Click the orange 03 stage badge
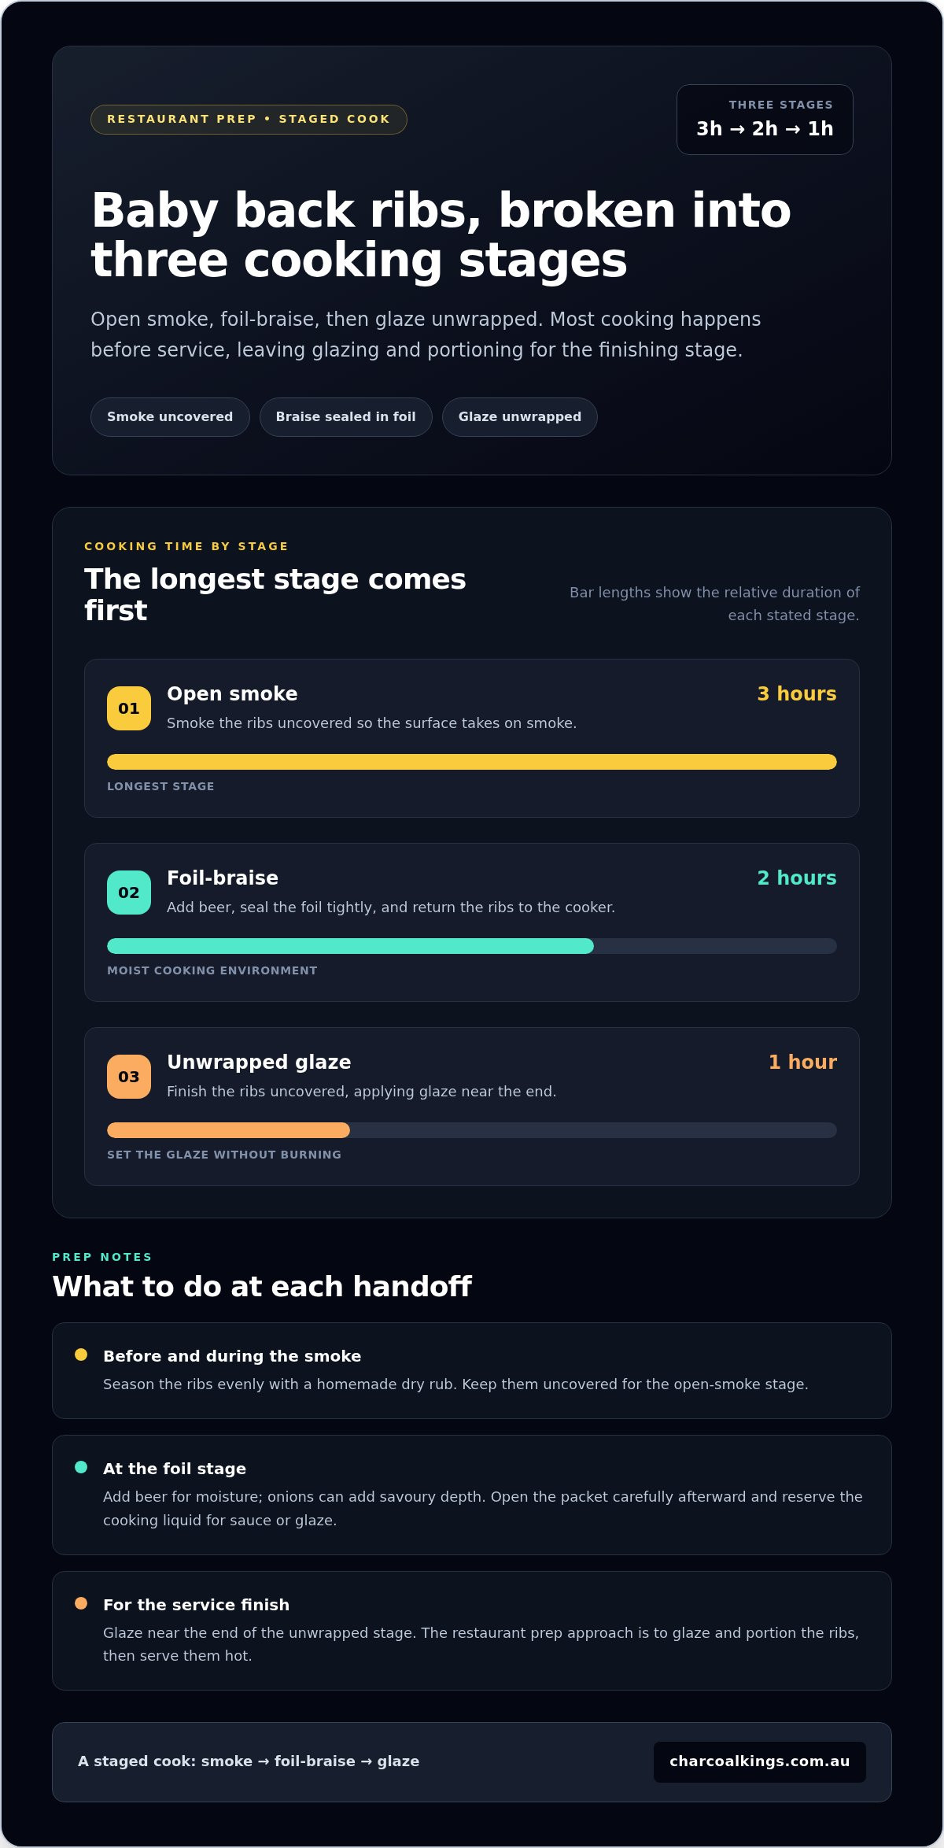The height and width of the screenshot is (1848, 944). (x=129, y=1077)
